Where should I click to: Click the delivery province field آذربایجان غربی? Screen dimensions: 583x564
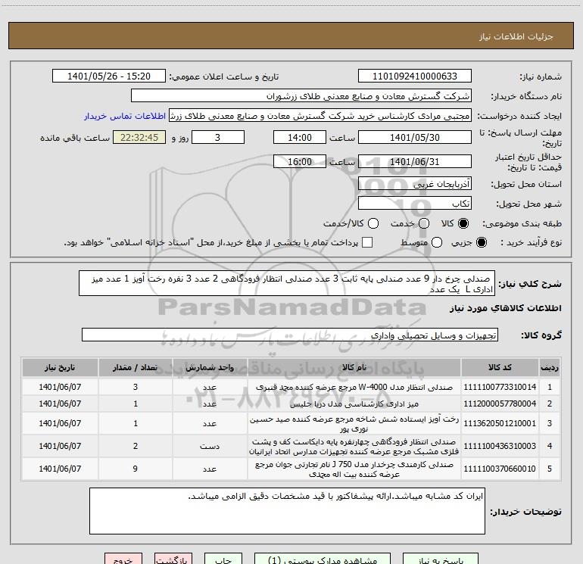pos(415,183)
